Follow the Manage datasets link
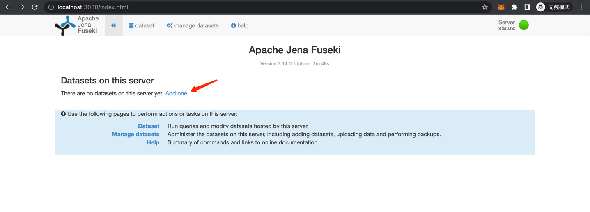Viewport: 590px width, 212px height. click(135, 134)
